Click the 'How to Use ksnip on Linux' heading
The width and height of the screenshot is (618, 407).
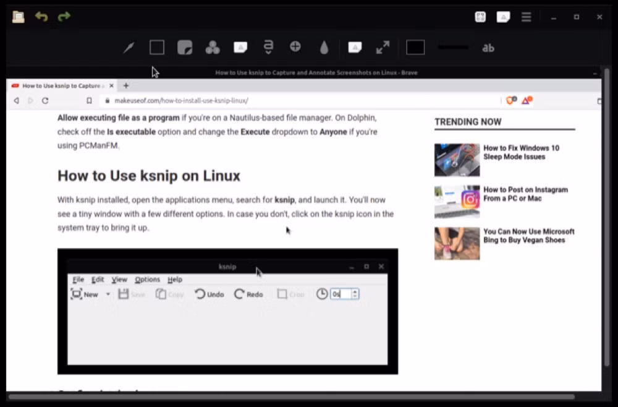pos(149,176)
